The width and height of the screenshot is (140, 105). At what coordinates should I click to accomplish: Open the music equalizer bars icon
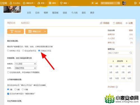click(97, 3)
